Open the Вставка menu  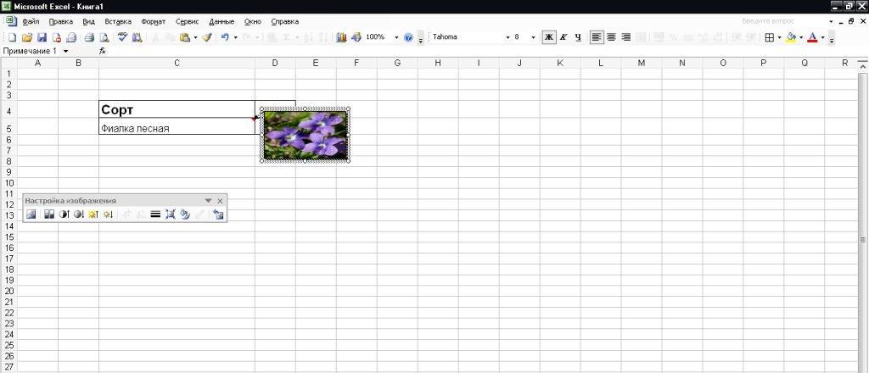[118, 20]
